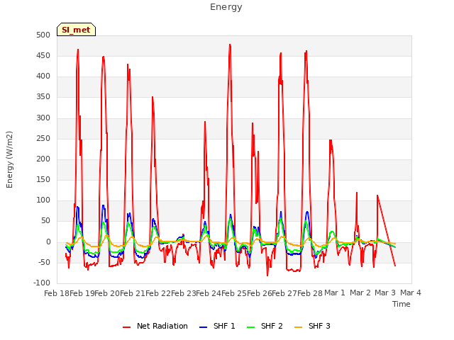Select the Time axis label
This screenshot has height=340, width=454.
click(x=402, y=304)
